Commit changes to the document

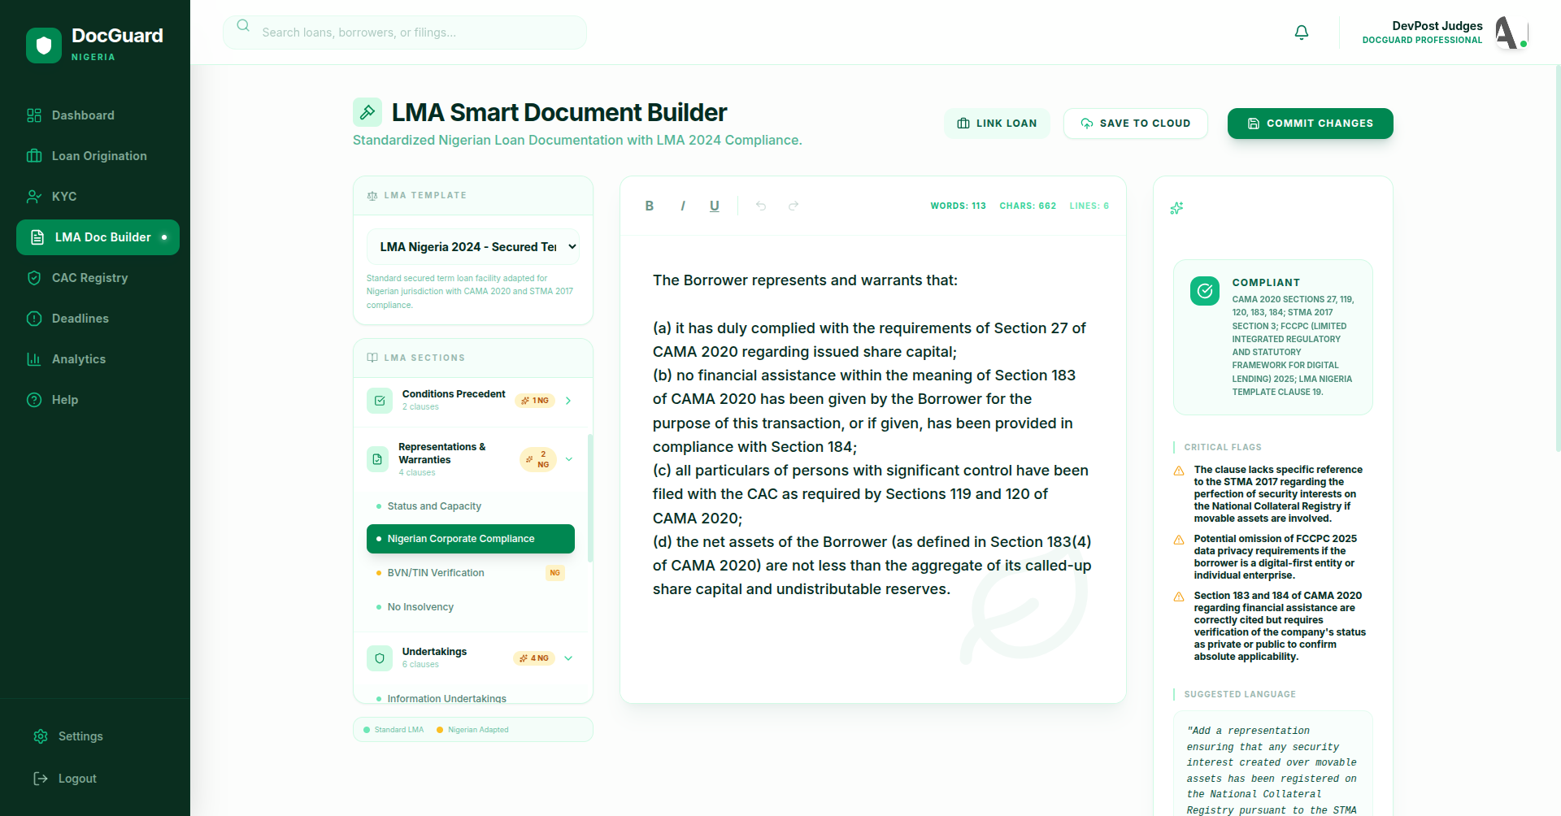pyautogui.click(x=1311, y=124)
